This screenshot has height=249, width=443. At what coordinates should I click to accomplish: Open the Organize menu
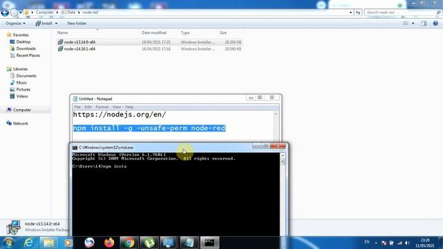click(15, 24)
